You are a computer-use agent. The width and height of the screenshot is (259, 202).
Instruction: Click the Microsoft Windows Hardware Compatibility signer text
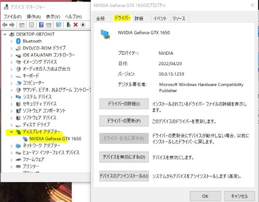tap(201, 88)
